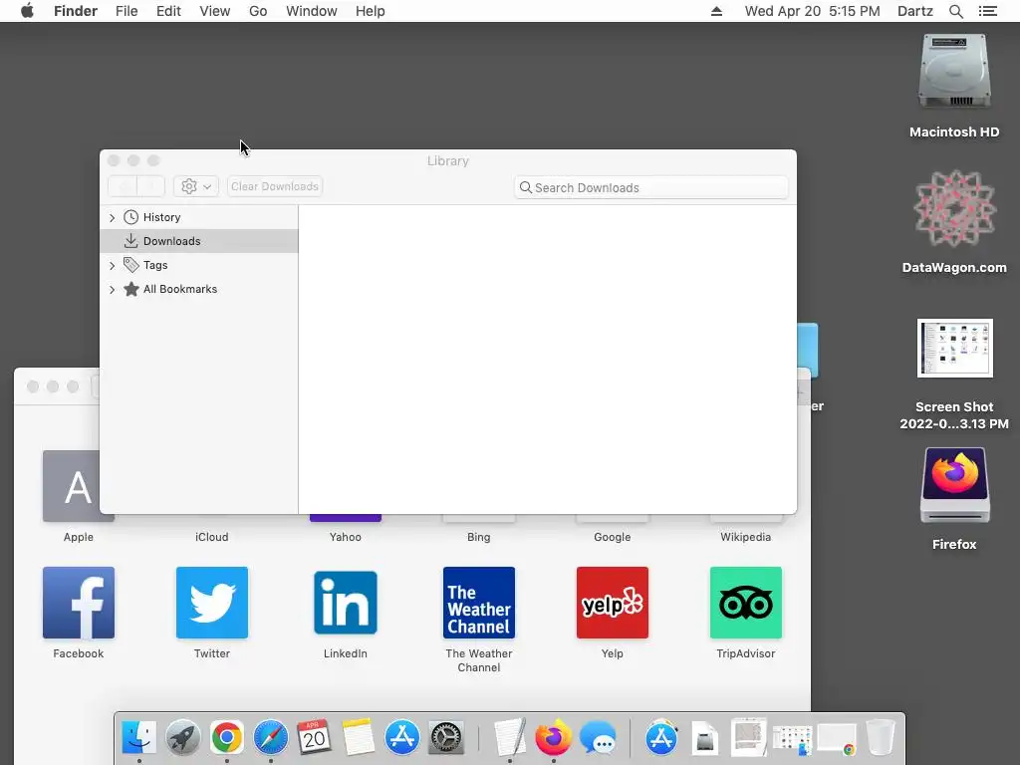Open Finder from the dock
Screen dimensions: 1020x765
tap(139, 738)
